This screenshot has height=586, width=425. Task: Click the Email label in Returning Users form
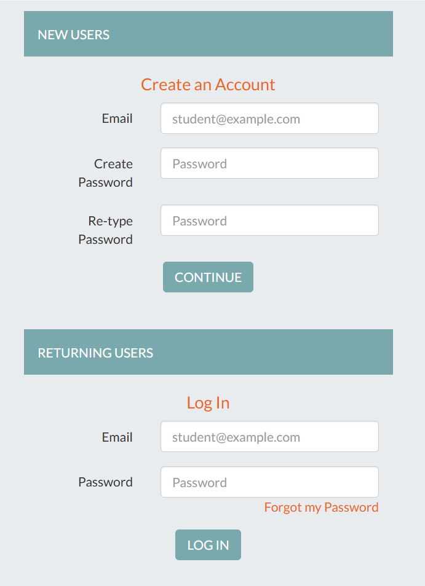117,437
